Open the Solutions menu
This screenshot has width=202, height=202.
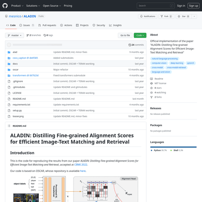pos(33,6)
